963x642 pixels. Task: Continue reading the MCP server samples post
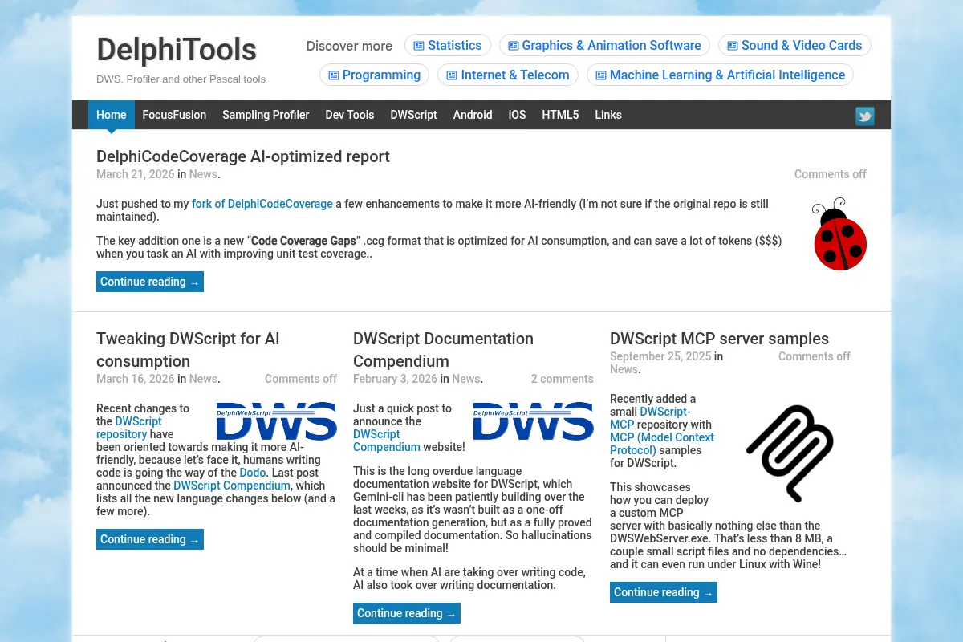coord(664,592)
